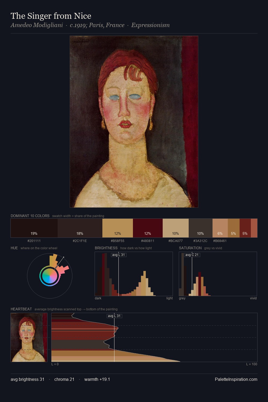Click the 'light' axis label under Brightness
The image size is (268, 402).
pos(169,298)
